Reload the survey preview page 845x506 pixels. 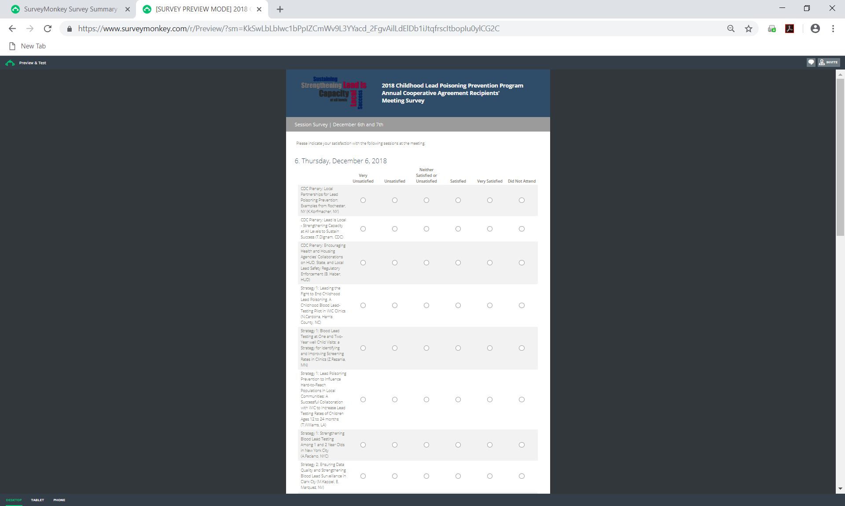pyautogui.click(x=48, y=29)
